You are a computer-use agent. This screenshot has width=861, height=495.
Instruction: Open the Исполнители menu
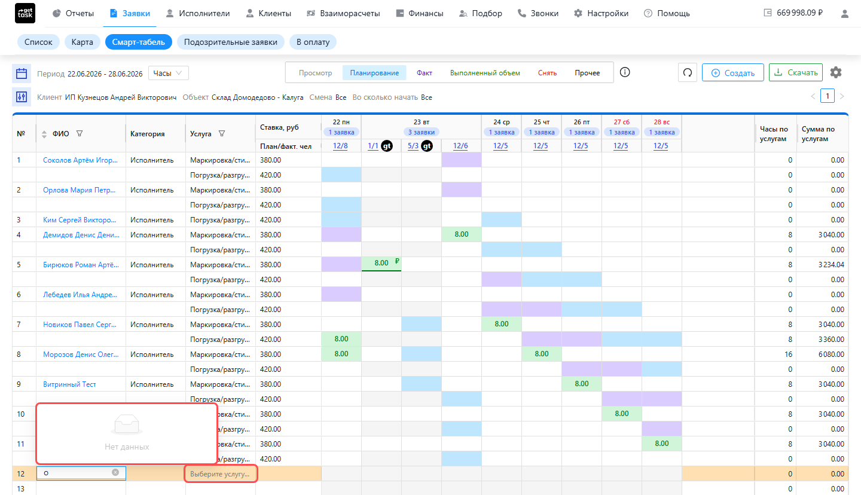pos(198,13)
